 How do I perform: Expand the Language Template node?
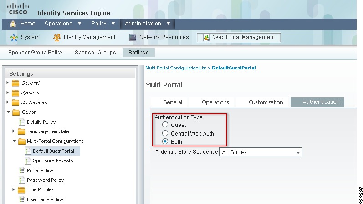[13, 131]
